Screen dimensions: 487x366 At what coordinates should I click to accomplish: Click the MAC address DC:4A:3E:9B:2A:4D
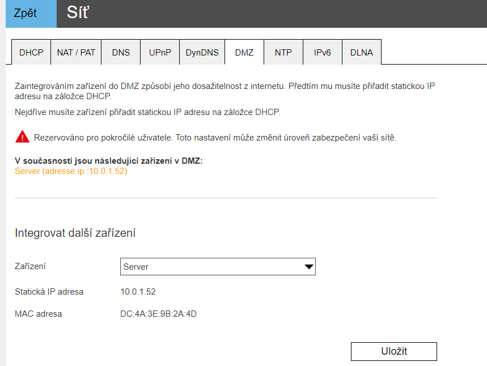pos(158,313)
